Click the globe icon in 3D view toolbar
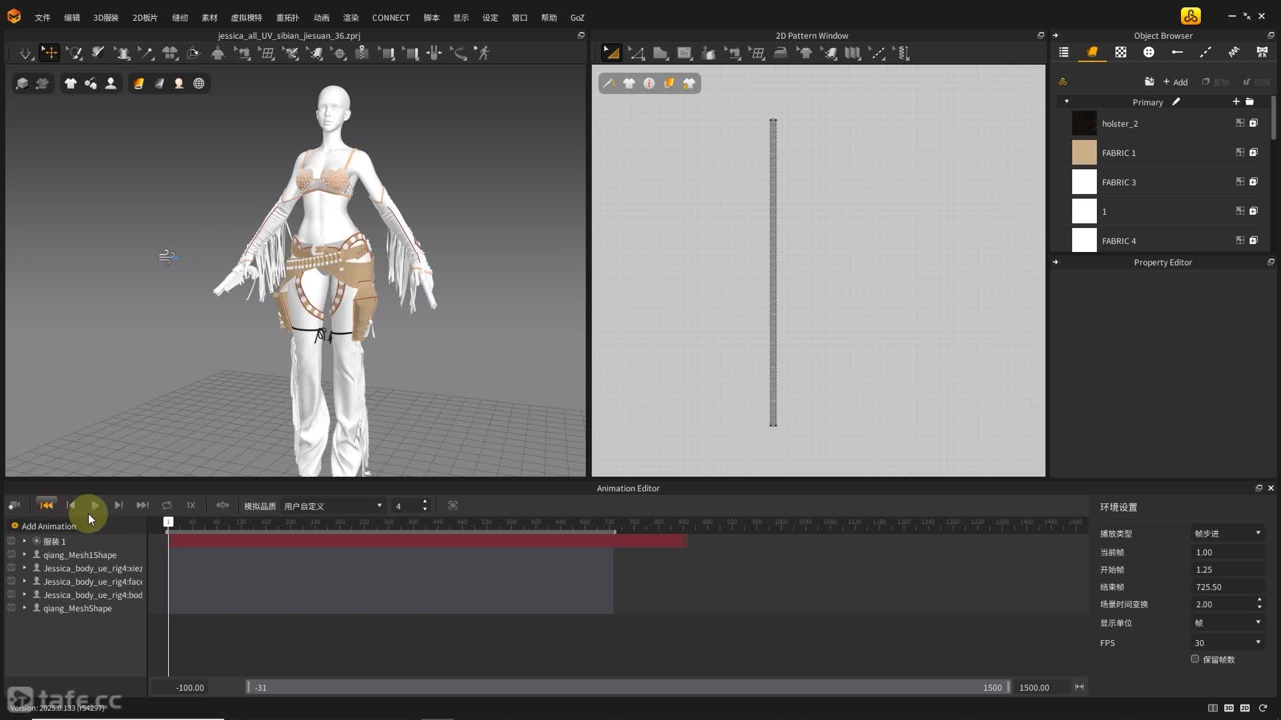This screenshot has height=720, width=1281. (x=199, y=83)
